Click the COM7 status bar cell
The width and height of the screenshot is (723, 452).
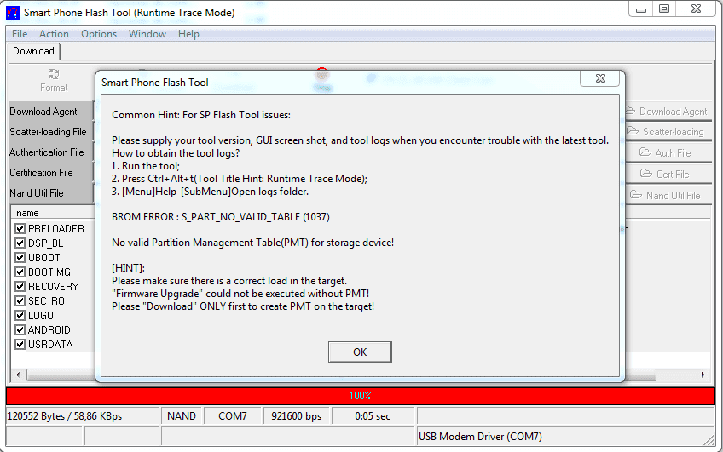233,416
